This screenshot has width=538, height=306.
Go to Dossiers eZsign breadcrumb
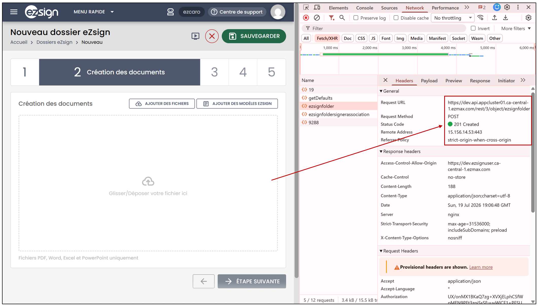point(54,42)
